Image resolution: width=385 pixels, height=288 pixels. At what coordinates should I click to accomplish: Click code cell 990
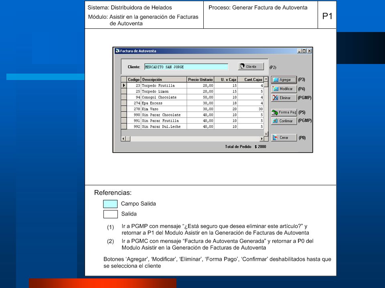tap(134, 115)
